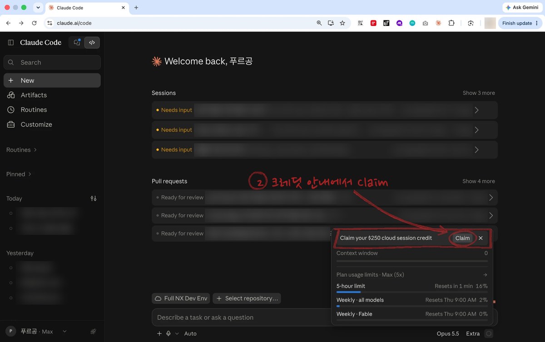Open the tab search dropdown arrow

[38, 8]
